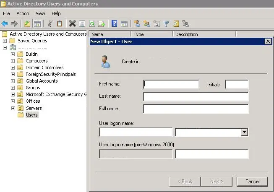
Task: Open the Action menu
Action: click(x=23, y=13)
